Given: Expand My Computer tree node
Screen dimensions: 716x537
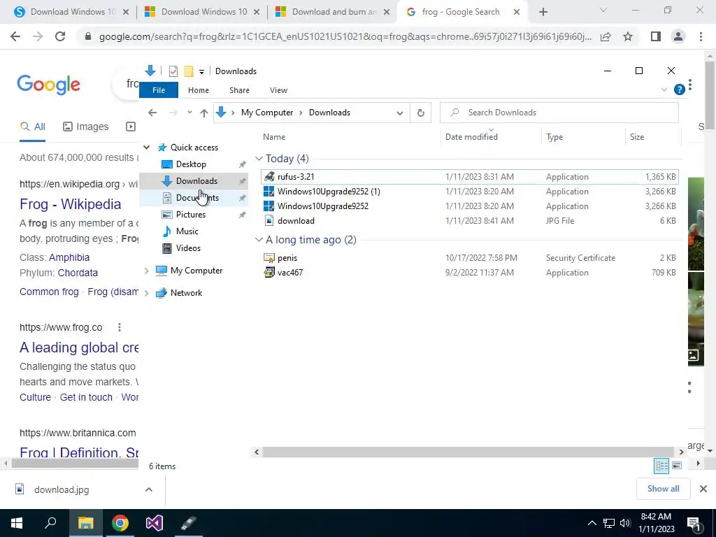Looking at the screenshot, I should click(147, 271).
